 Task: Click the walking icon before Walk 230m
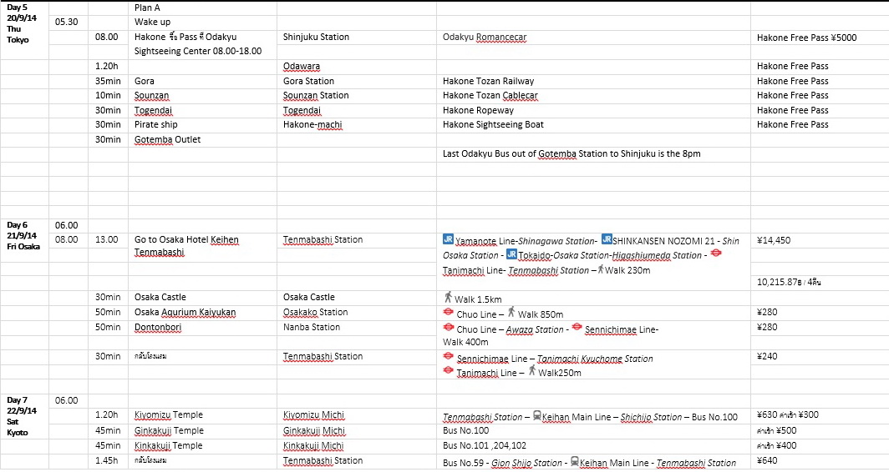[x=601, y=269]
